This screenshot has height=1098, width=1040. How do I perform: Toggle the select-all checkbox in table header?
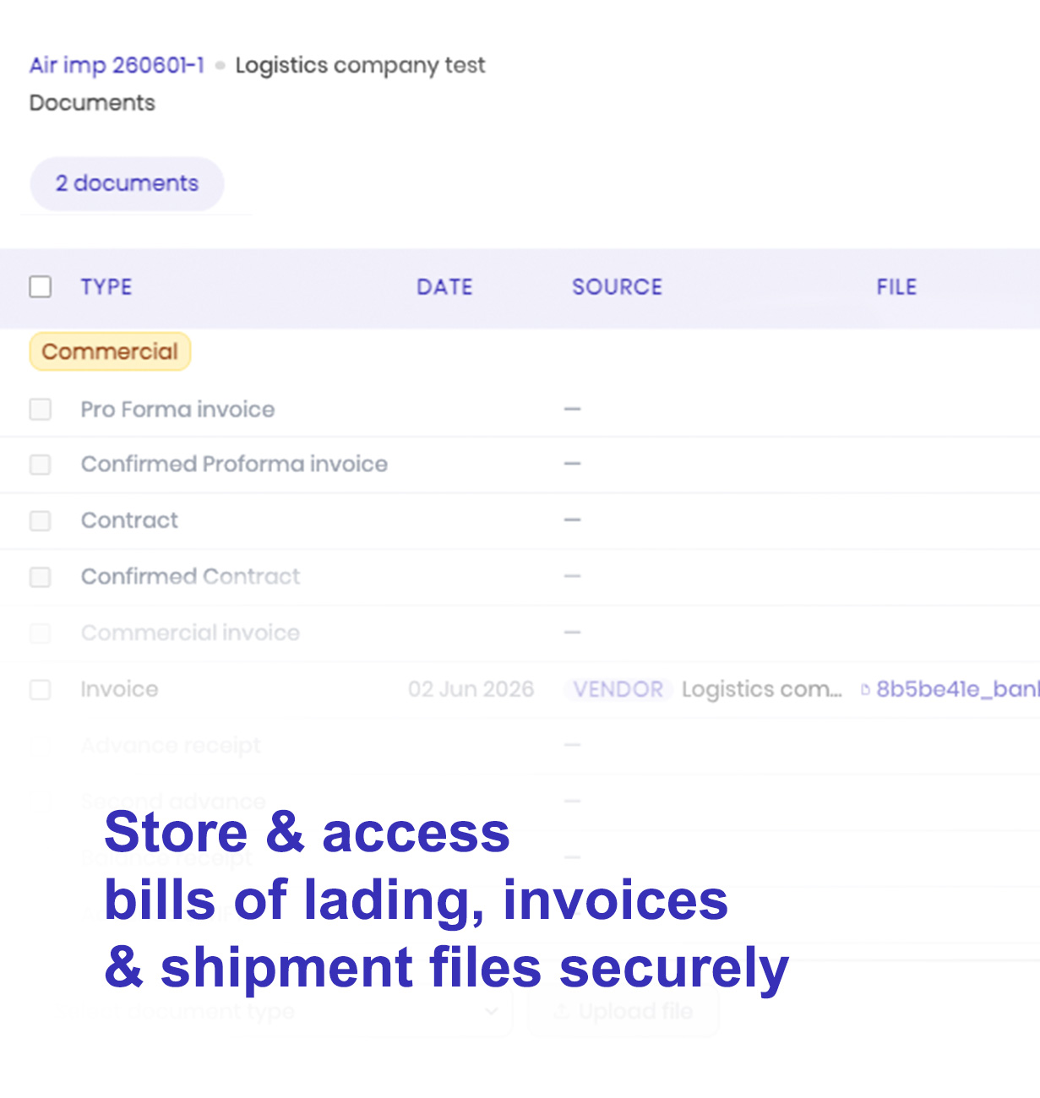(x=41, y=287)
